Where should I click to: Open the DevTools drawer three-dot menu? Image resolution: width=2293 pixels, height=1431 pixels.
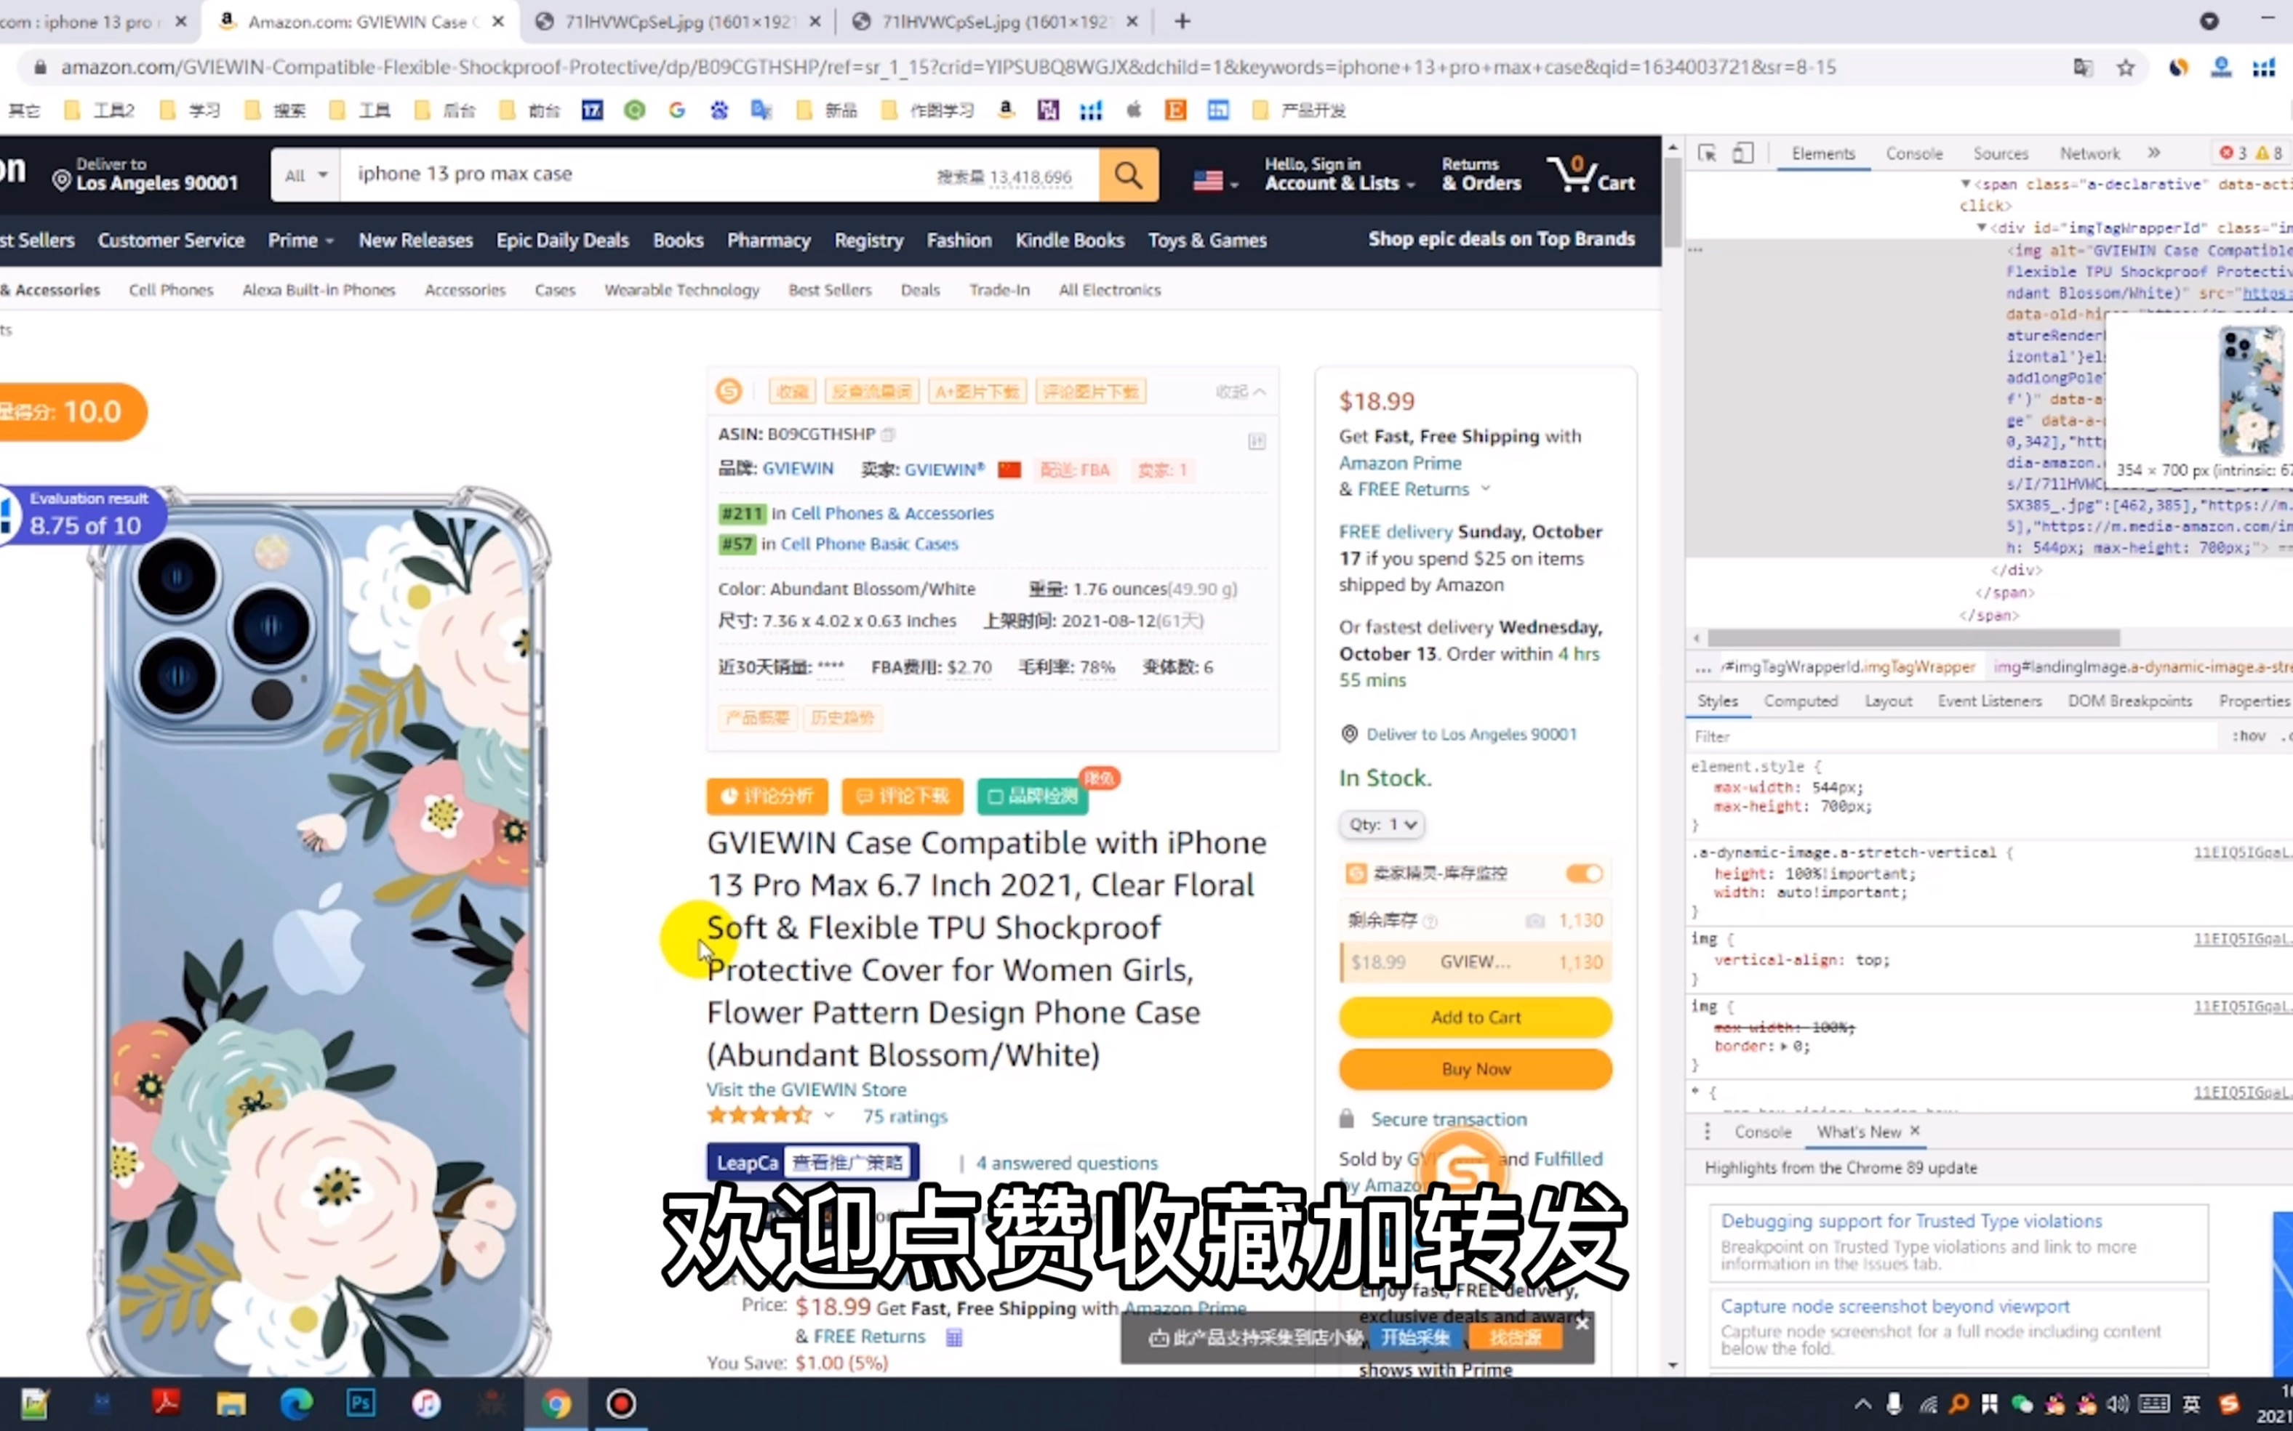tap(1707, 1132)
